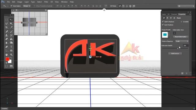Image resolution: width=196 pixels, height=110 pixels.
Task: Select the Clone Stamp tool
Action: 7,35
